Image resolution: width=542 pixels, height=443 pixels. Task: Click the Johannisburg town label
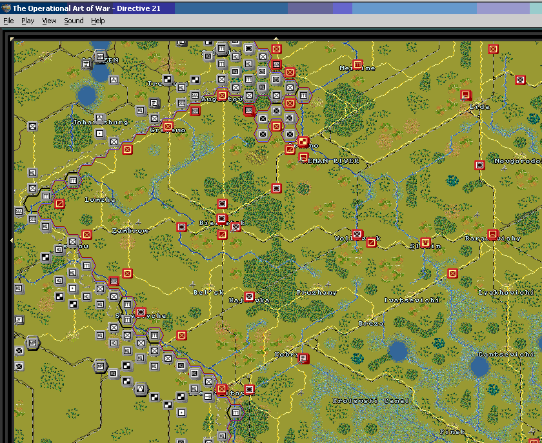coord(100,122)
